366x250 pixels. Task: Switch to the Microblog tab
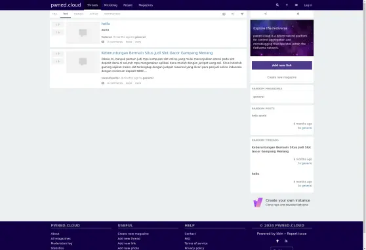[x=111, y=5]
